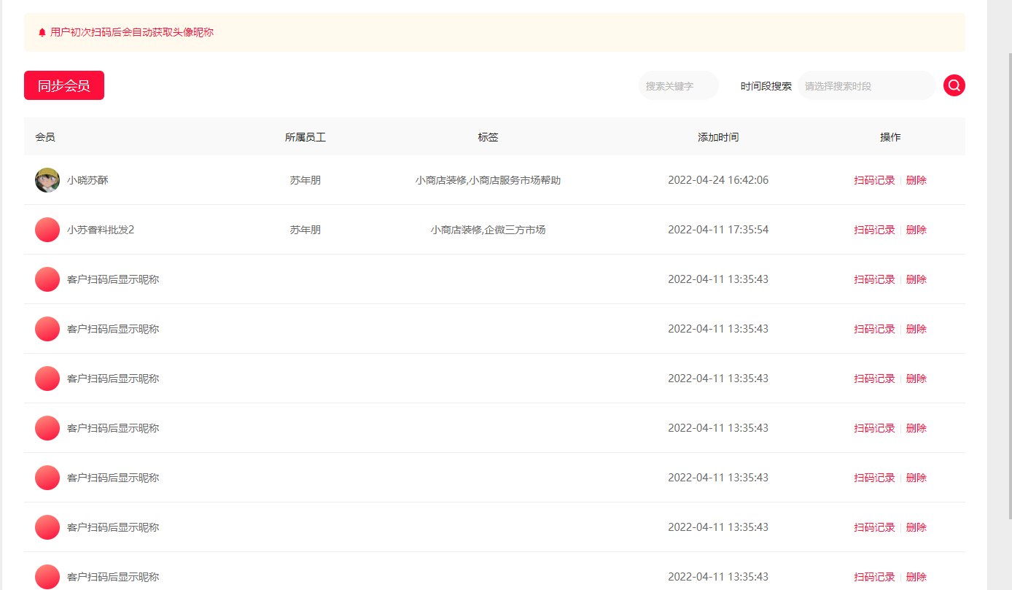Focus the 搜索关键字 search field
This screenshot has width=1012, height=590.
tap(678, 86)
